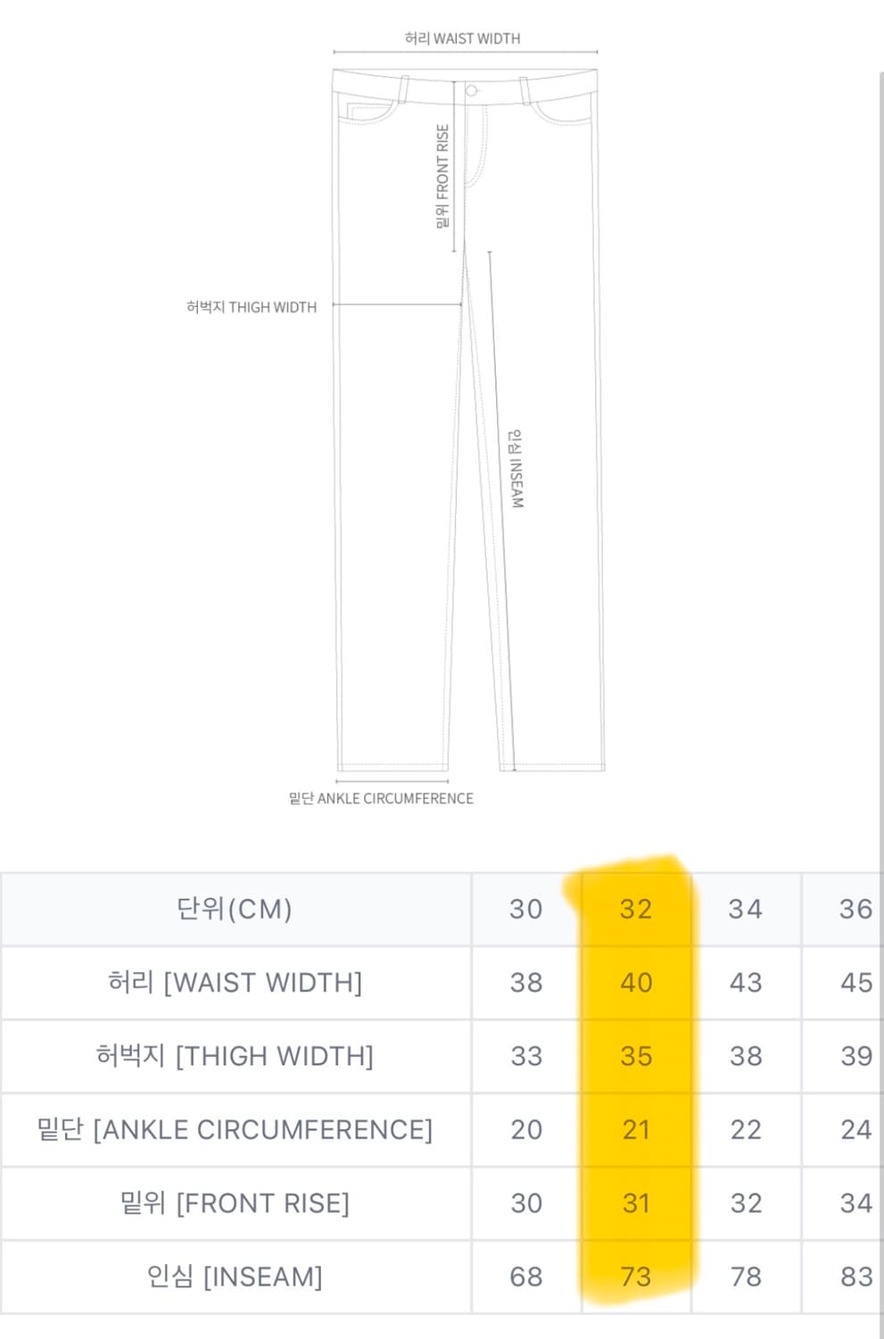Click the 인심 [INSEAM] row label

pos(235,1277)
